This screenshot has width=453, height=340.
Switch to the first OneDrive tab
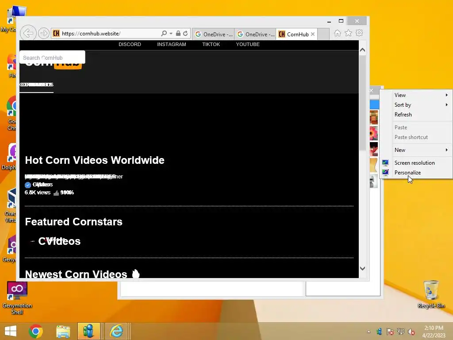(213, 34)
